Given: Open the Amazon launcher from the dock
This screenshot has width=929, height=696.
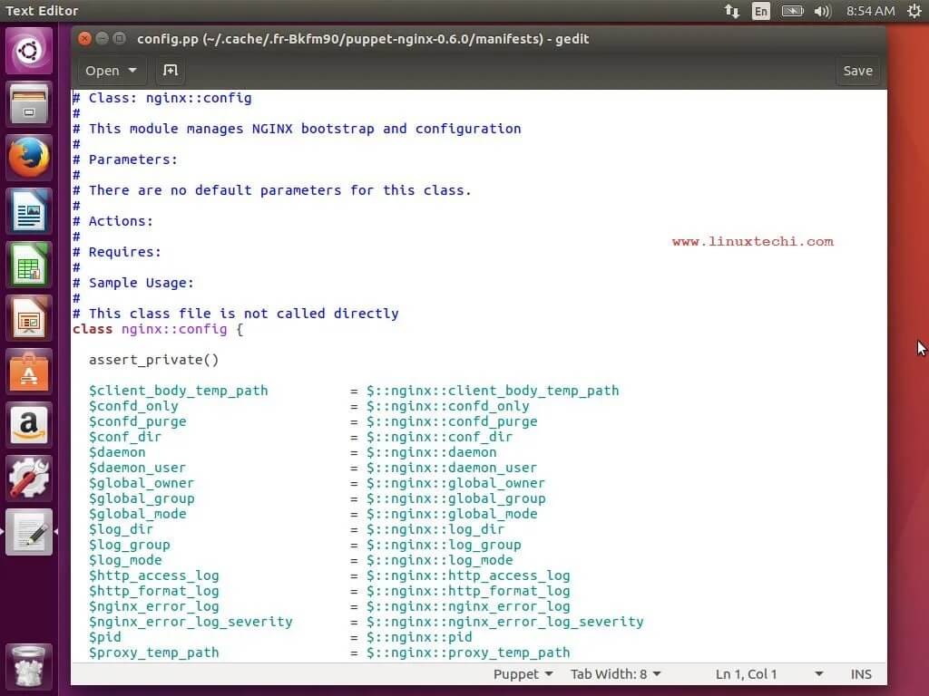Looking at the screenshot, I should coord(28,425).
